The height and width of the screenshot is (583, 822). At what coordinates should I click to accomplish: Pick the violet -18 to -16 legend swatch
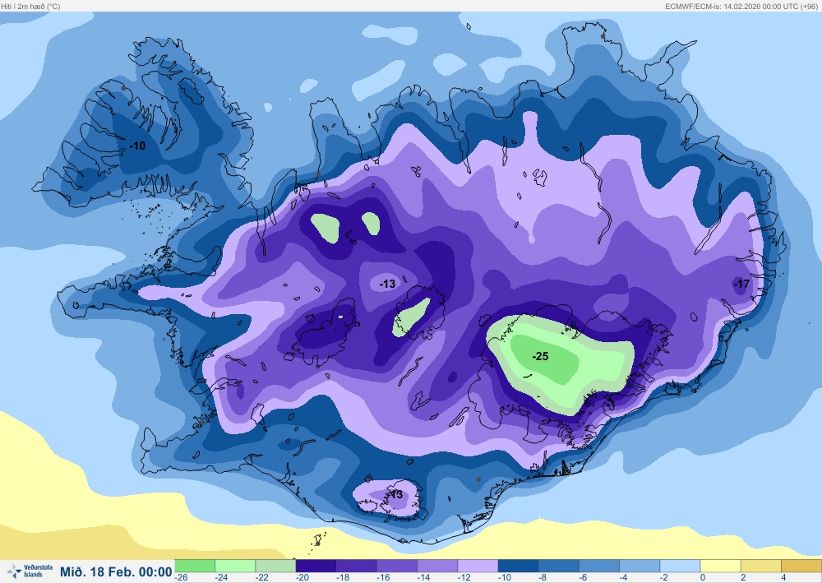[356, 566]
